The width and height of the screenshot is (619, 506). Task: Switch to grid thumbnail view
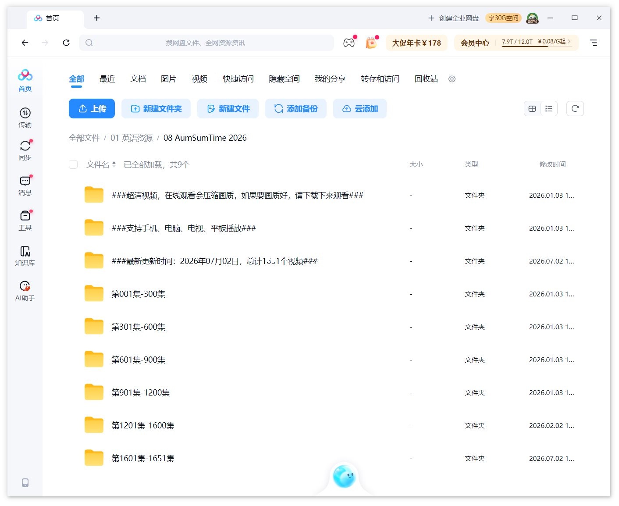[x=532, y=109]
